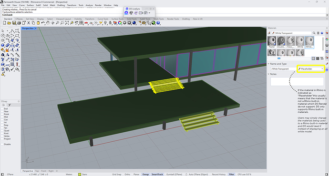Select the blue Box solid tool
Image resolution: width=329 pixels, height=176 pixels.
click(3, 45)
